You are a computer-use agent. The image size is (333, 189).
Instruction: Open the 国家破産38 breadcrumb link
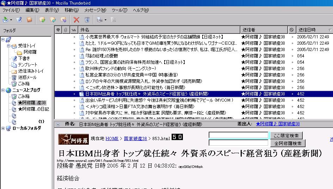136,139
